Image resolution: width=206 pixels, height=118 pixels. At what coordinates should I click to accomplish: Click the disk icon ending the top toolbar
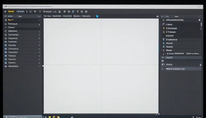[86, 12]
